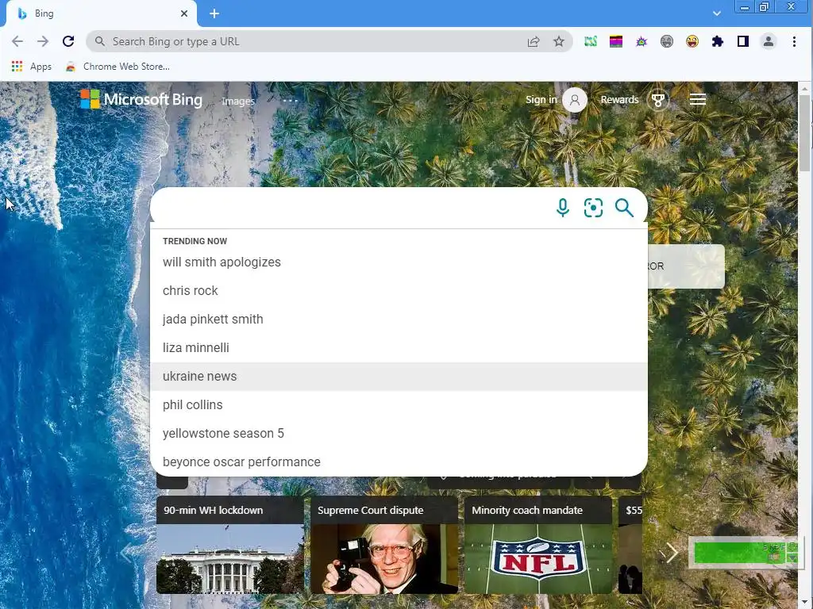The width and height of the screenshot is (813, 609).
Task: Open Chrome's three-dot menu
Action: 794,41
